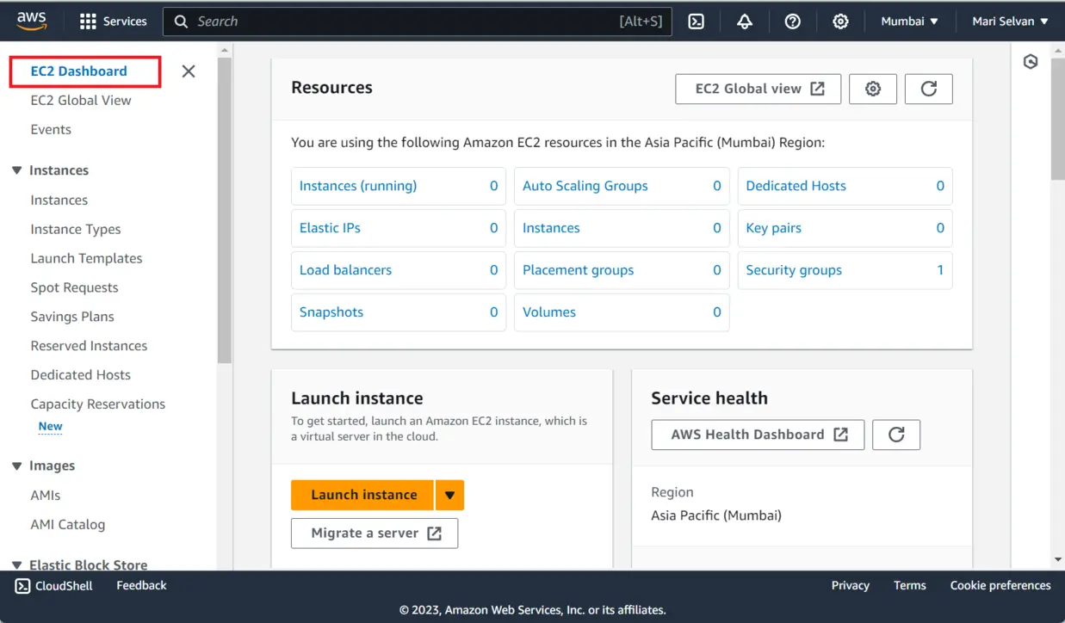Click the sidebar vertical scrollbar
This screenshot has width=1065, height=623.
tap(225, 211)
